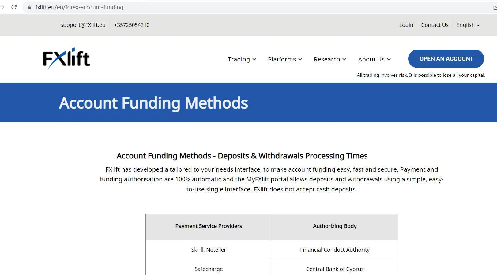
Task: Email support@FXlift.eu
Action: pyautogui.click(x=83, y=25)
